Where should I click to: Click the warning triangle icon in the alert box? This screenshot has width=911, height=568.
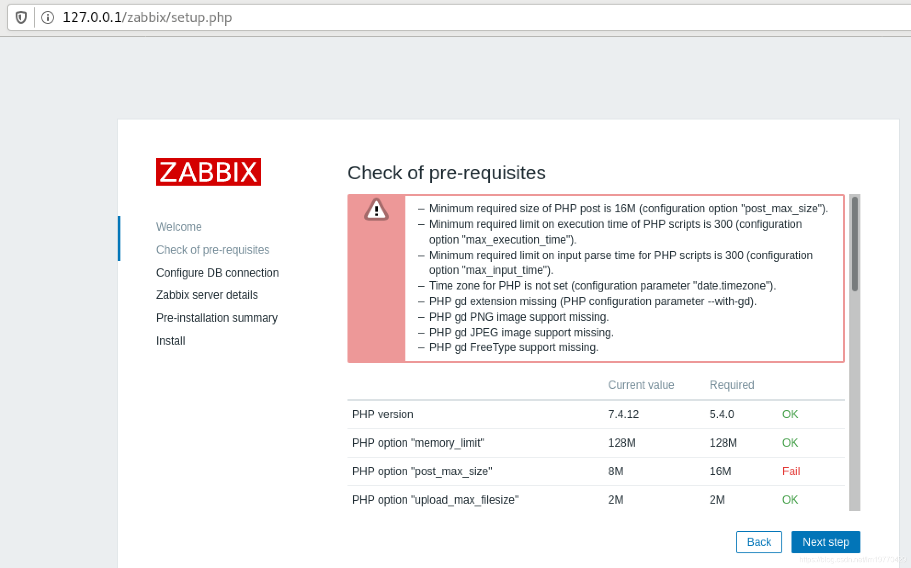[376, 210]
